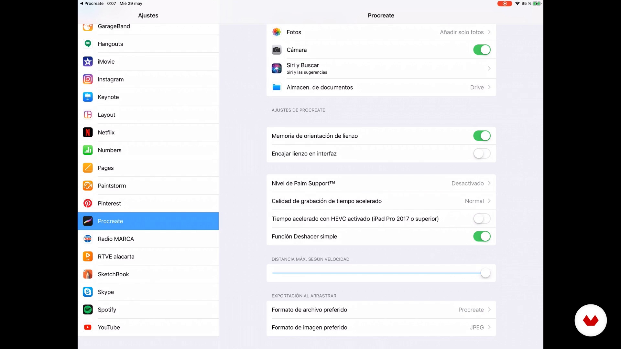Turn on Tiempo acelerado con HEVC
Screen dimensions: 621x349
482,219
